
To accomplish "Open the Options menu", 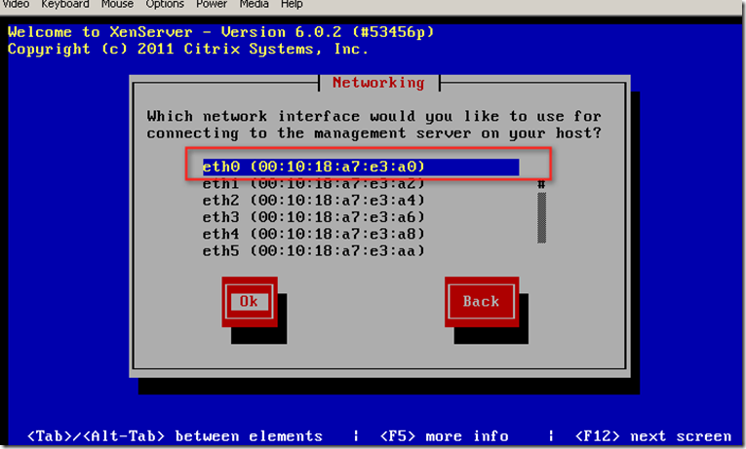I will [x=165, y=4].
